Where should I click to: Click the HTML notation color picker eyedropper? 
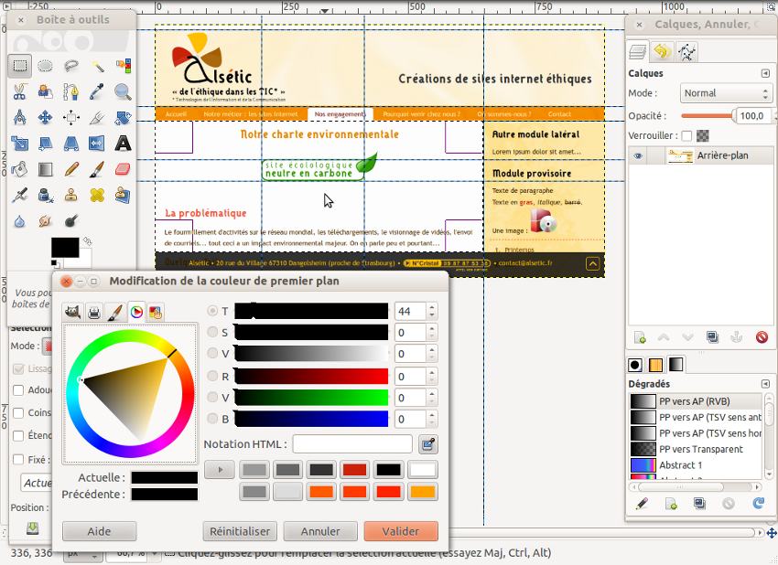(x=427, y=444)
